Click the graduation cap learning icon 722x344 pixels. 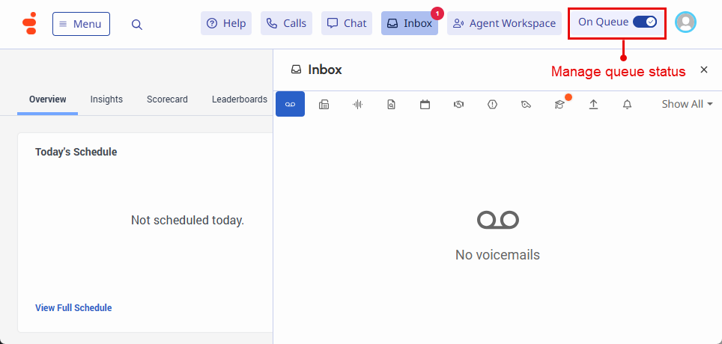[559, 105]
